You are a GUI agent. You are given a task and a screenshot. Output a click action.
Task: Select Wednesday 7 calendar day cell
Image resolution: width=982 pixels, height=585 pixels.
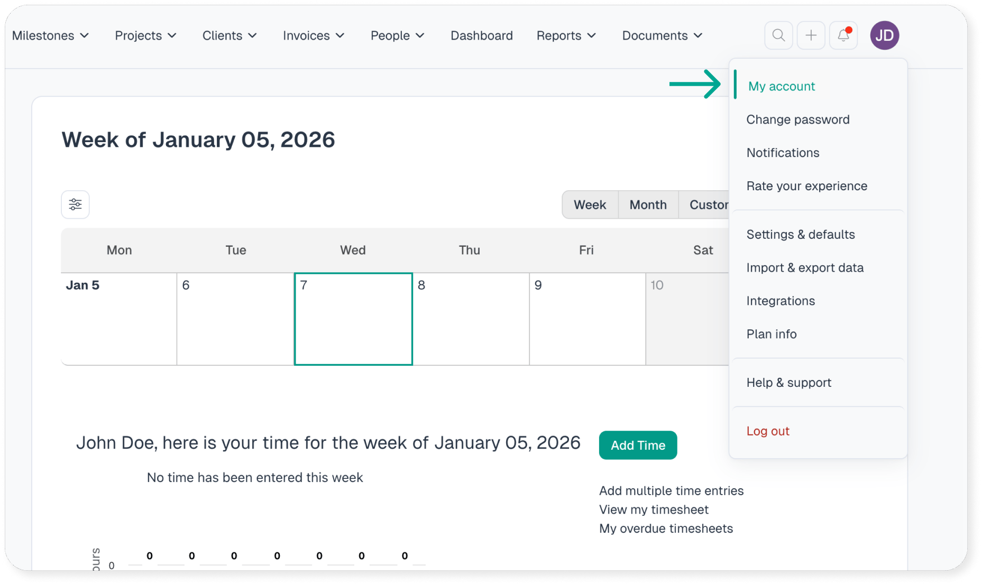point(353,319)
